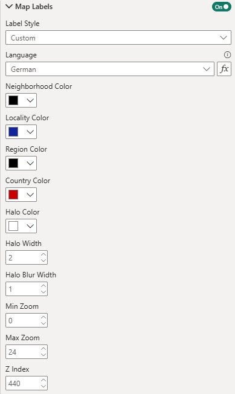The width and height of the screenshot is (235, 394).
Task: Click the Halo Blur Width input field
Action: [x=23, y=289]
